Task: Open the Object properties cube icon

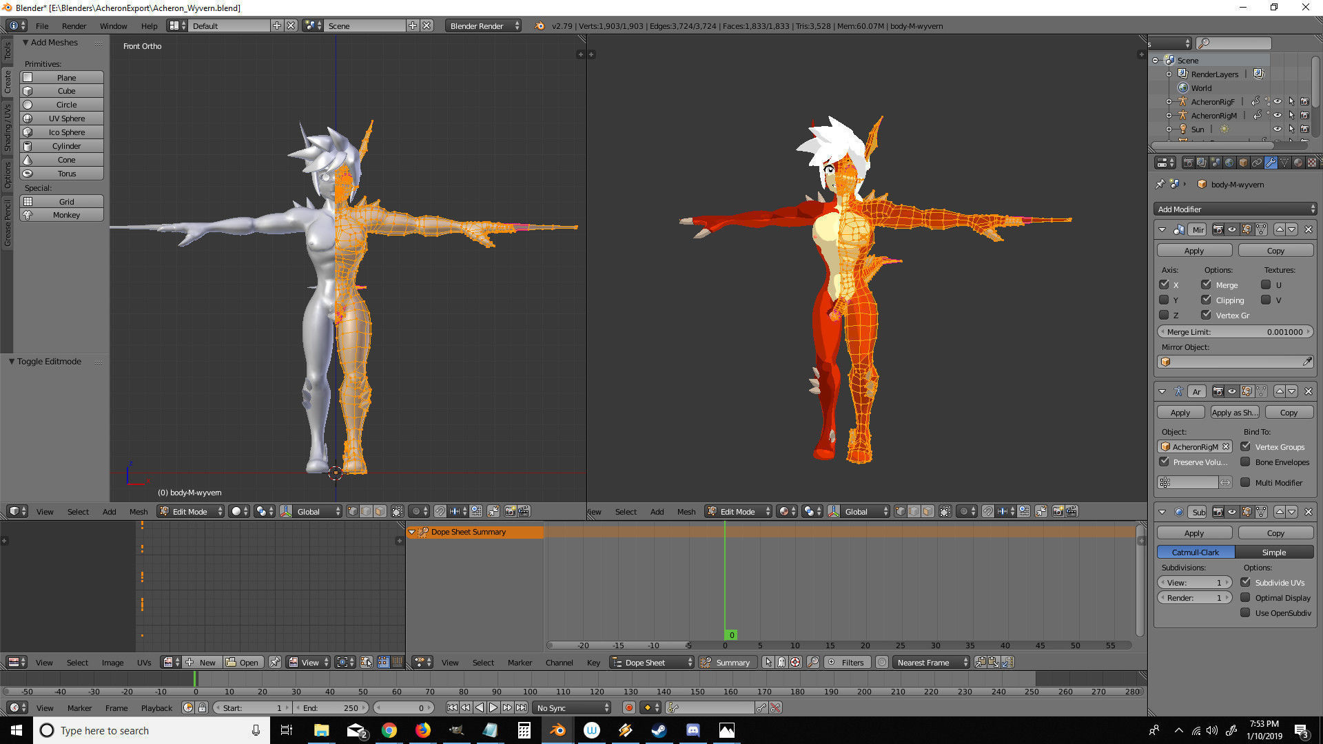Action: pos(1243,163)
